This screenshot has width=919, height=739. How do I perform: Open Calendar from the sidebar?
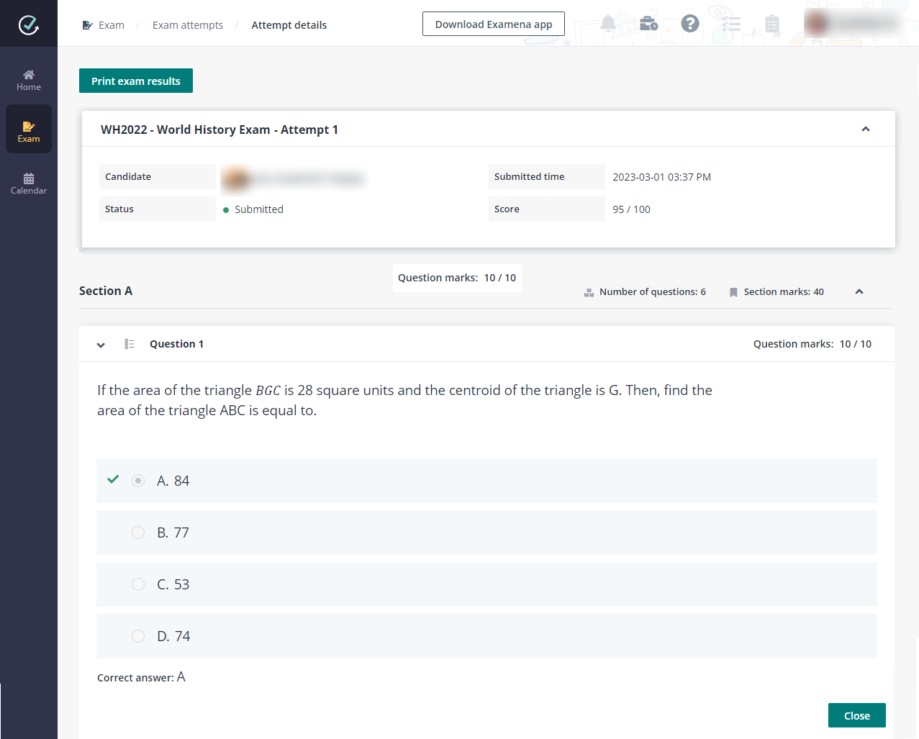tap(29, 183)
